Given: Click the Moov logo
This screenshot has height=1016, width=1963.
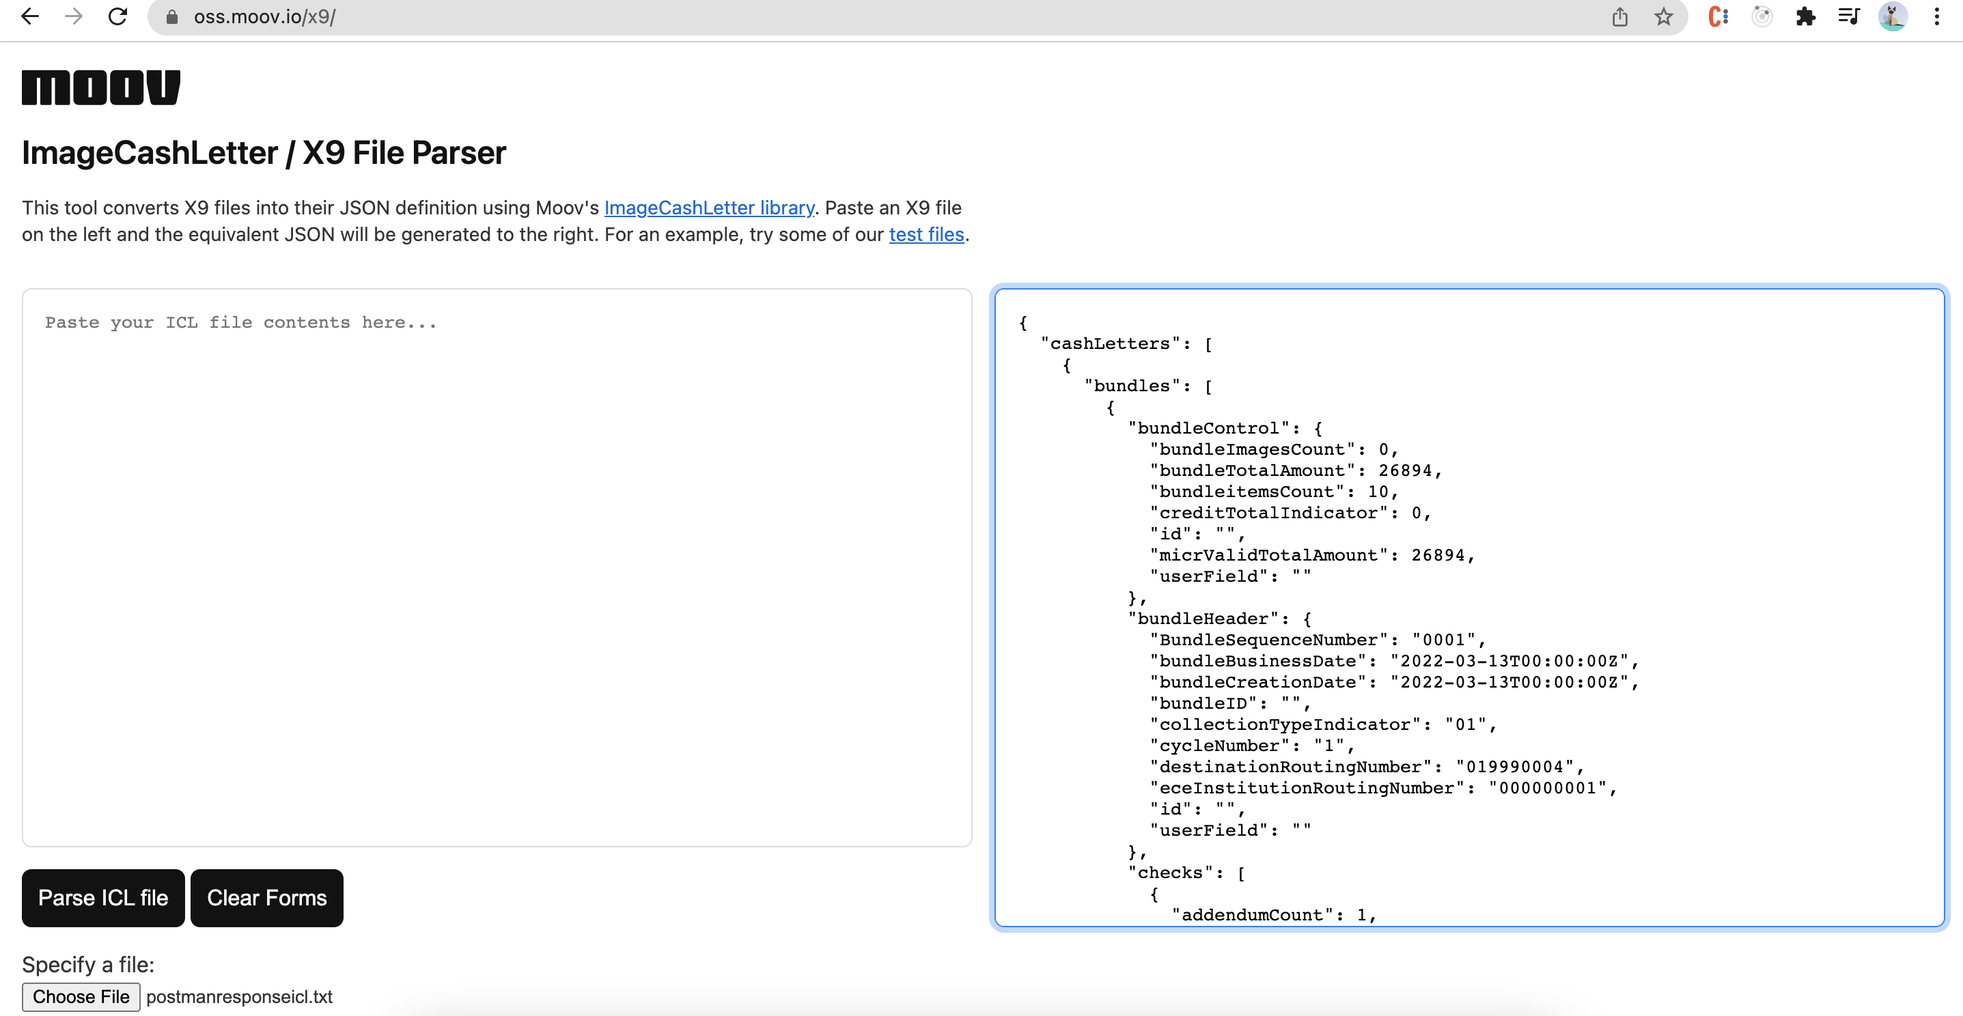Looking at the screenshot, I should coord(100,86).
